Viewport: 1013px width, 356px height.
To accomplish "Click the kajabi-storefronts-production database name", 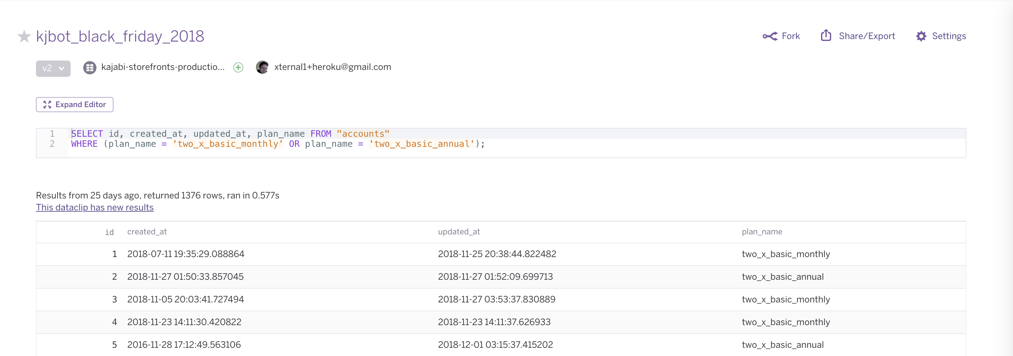I will pos(163,67).
